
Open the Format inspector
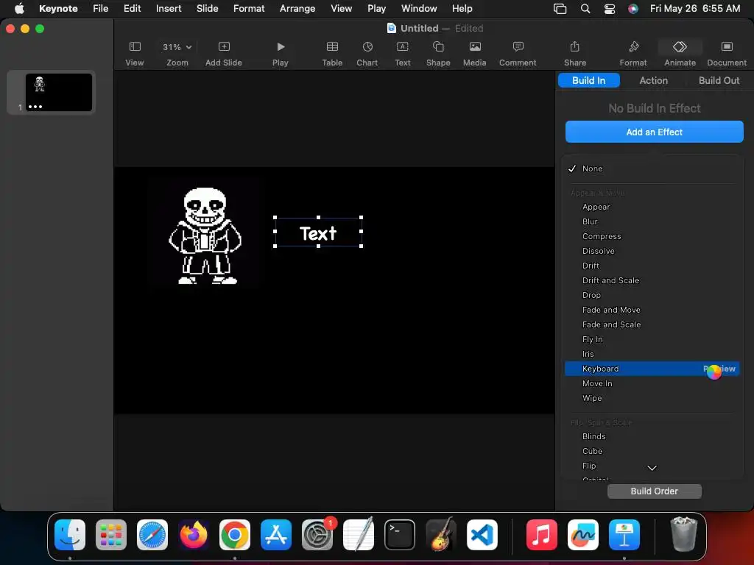coord(633,53)
